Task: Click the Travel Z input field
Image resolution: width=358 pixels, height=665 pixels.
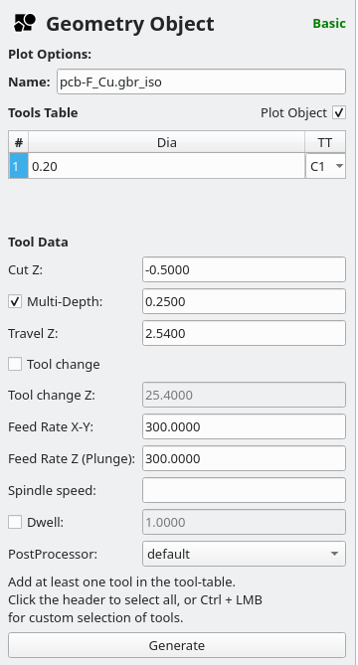Action: [244, 333]
